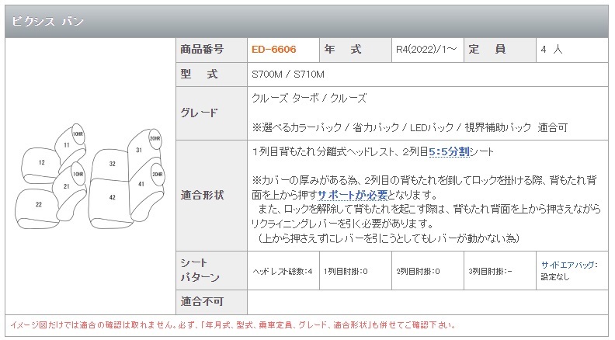Screen dimensions: 615x340
Task: Click the グレード label cell
Action: (211, 113)
